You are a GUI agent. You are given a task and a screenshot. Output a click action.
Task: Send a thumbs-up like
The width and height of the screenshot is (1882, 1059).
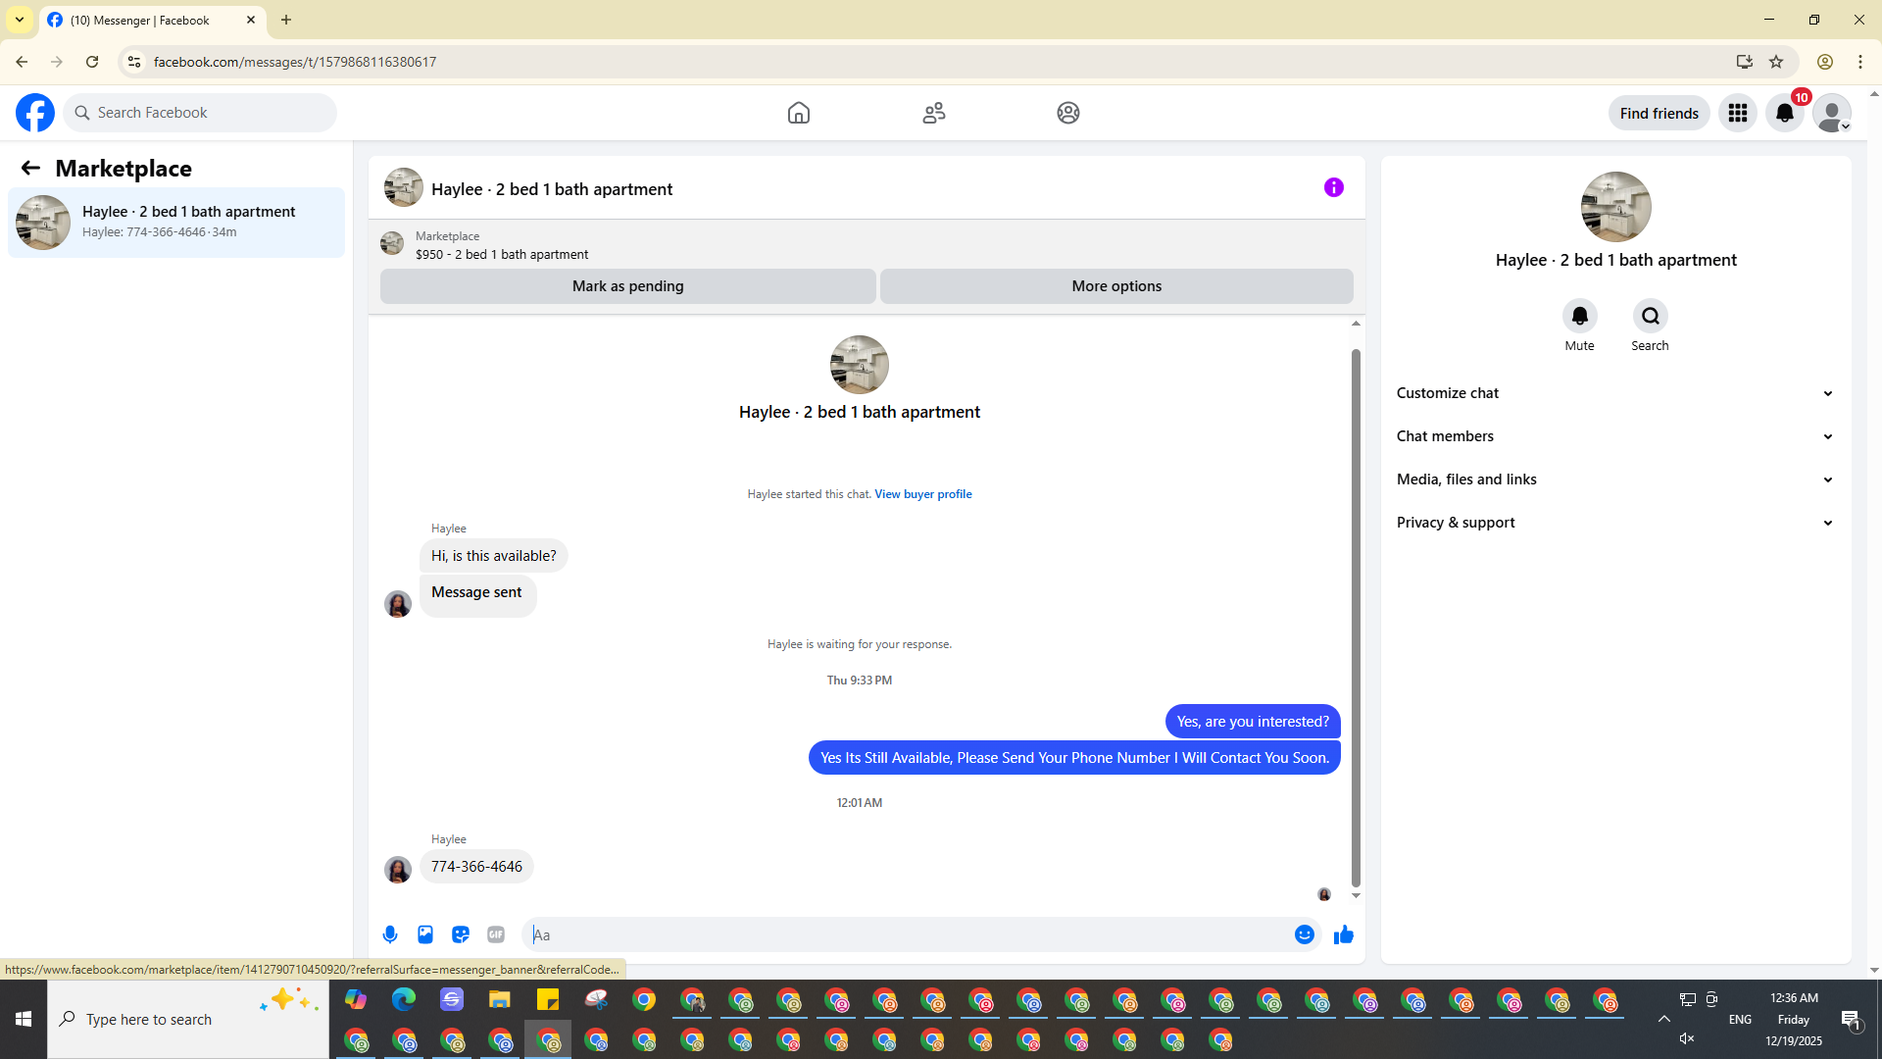(1343, 934)
